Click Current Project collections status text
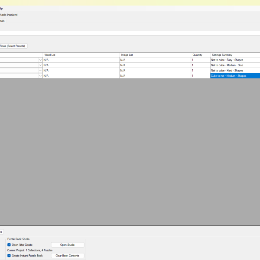 tap(30, 250)
